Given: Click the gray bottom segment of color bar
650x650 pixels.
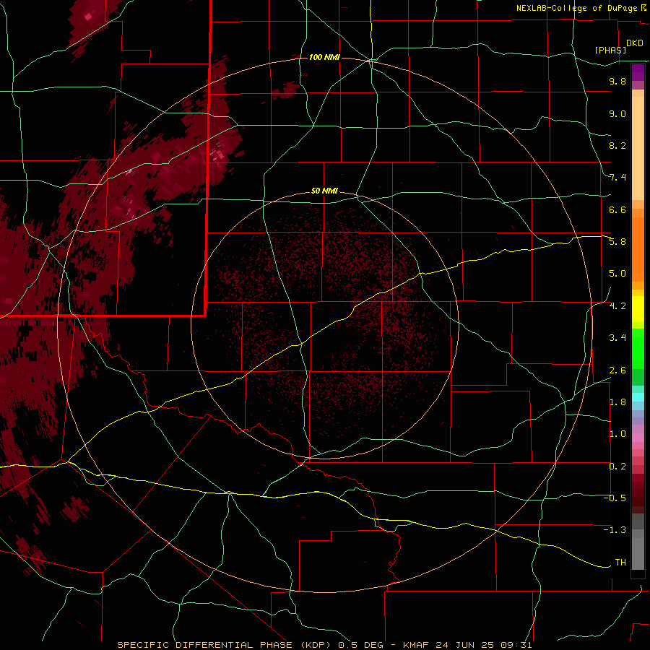Looking at the screenshot, I should tap(638, 543).
